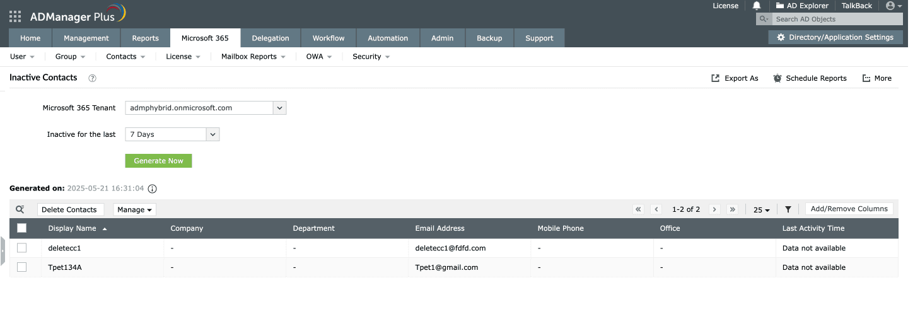Click the Export As icon
920x314 pixels.
[x=715, y=78]
